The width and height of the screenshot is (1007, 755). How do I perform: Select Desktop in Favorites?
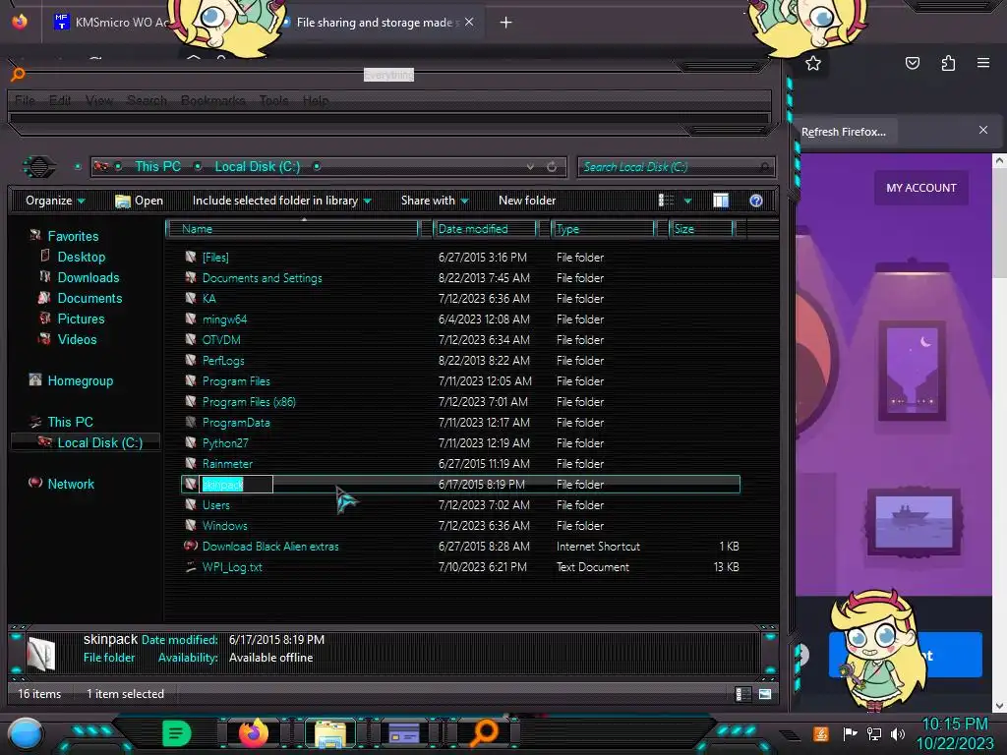pyautogui.click(x=82, y=257)
